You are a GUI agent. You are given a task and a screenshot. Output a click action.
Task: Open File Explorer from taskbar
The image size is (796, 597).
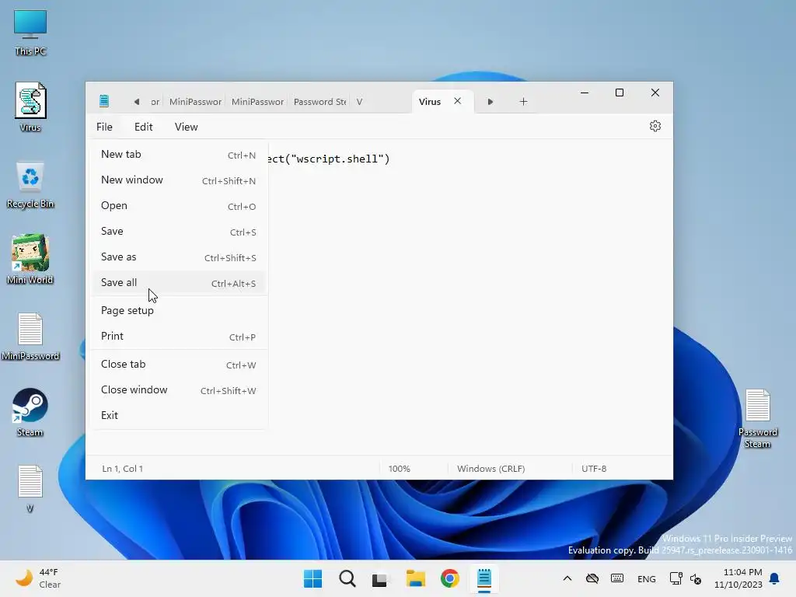pos(415,578)
